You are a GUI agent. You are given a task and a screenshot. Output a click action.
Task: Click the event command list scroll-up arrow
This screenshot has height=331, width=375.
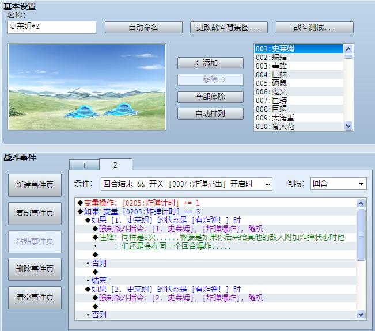[x=361, y=203]
